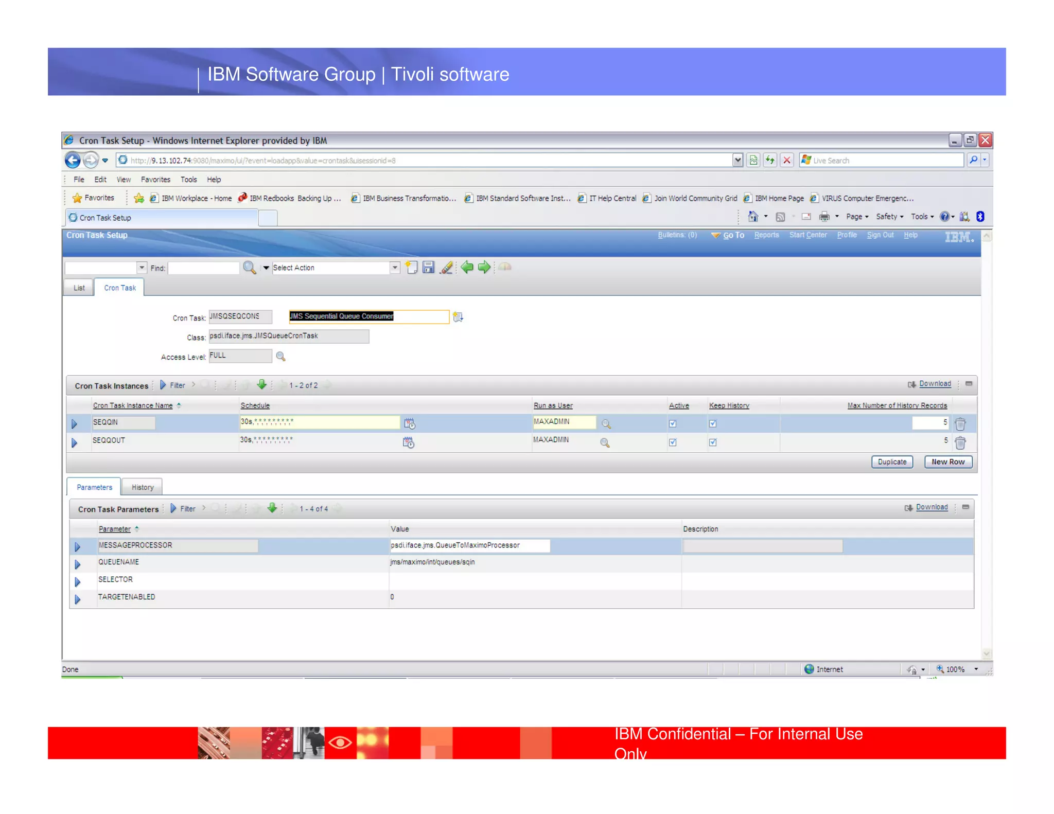This screenshot has width=1054, height=814.
Task: Click the Start Center link
Action: [x=808, y=235]
